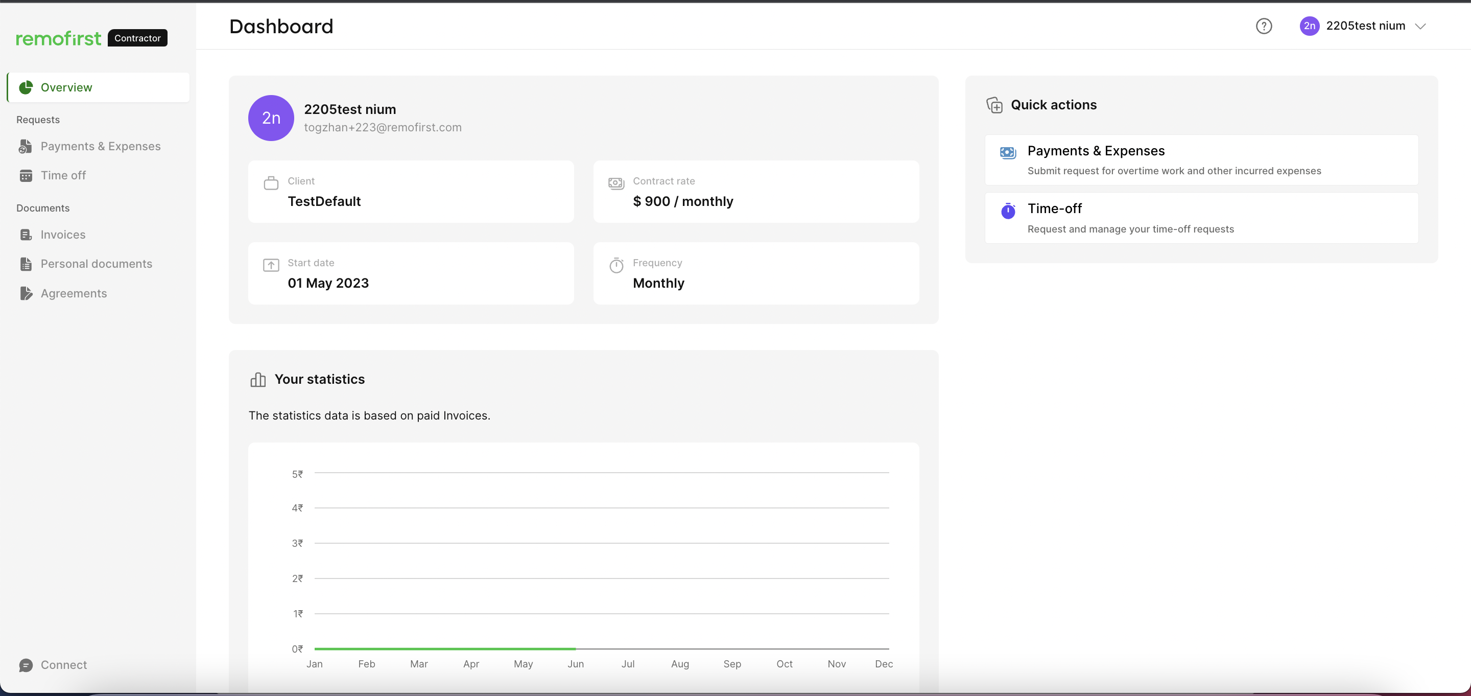Click the Personal documents file icon
Viewport: 1471px width, 696px height.
tap(26, 264)
